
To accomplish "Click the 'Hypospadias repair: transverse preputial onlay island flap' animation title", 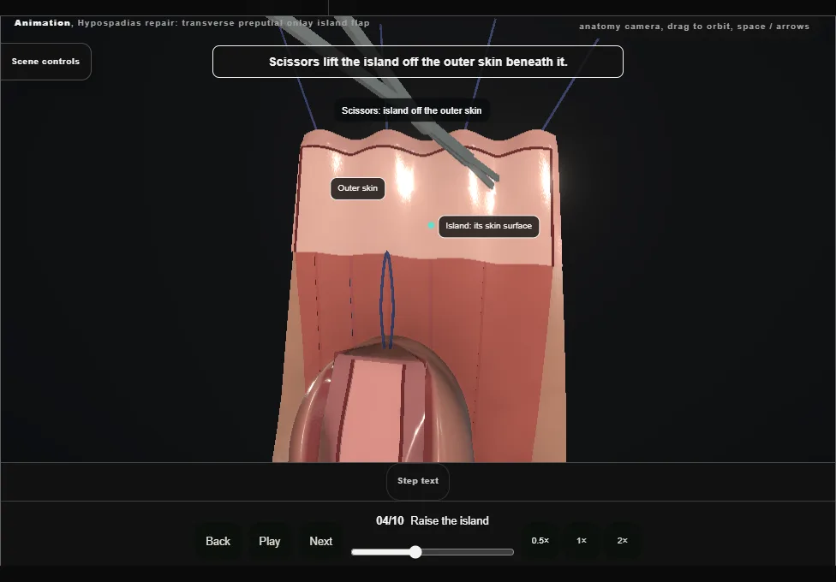I will tap(224, 23).
